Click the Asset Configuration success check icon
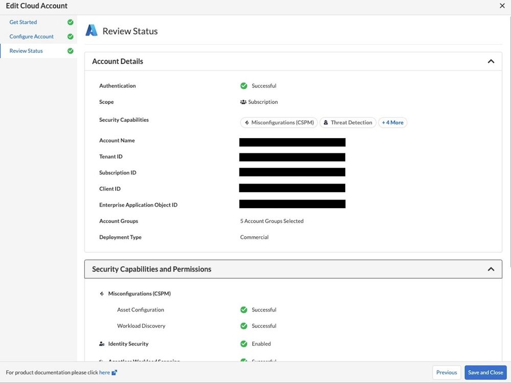The image size is (511, 383). (244, 310)
